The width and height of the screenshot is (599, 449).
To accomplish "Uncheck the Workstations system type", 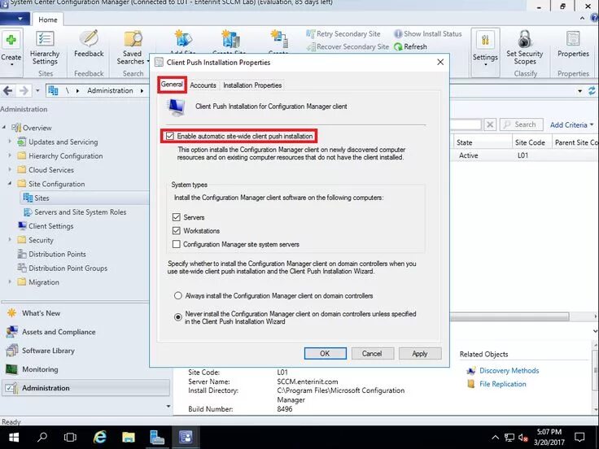I will click(x=176, y=231).
